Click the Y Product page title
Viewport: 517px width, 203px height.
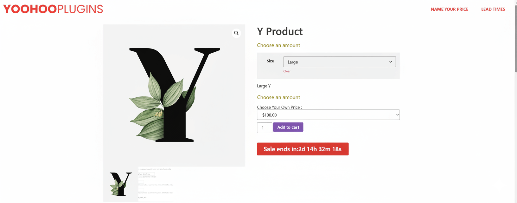[x=280, y=31]
